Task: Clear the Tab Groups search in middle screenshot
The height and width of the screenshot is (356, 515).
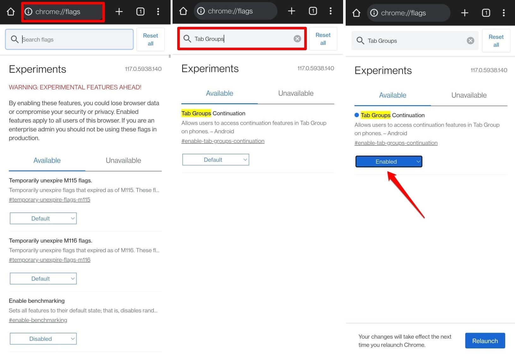Action: pyautogui.click(x=297, y=39)
